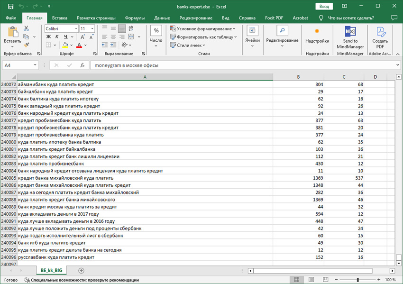The height and width of the screenshot is (284, 403).
Task: Collapse the ribbon with the chevron
Action: tap(398, 54)
